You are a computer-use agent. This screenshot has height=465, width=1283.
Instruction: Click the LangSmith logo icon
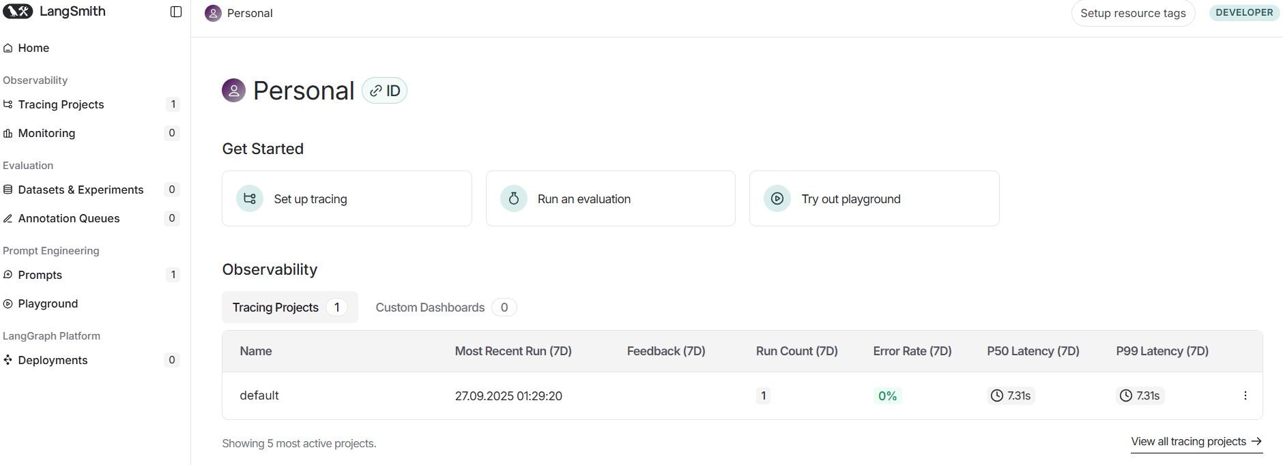[18, 12]
